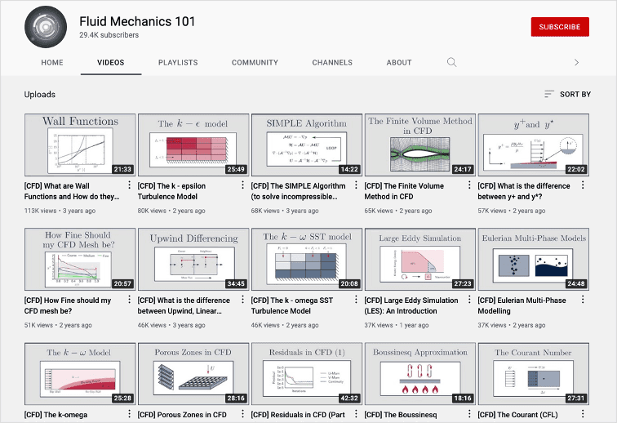Image resolution: width=617 pixels, height=423 pixels.
Task: Open options menu for The Courant (CFL) video
Action: tap(583, 414)
